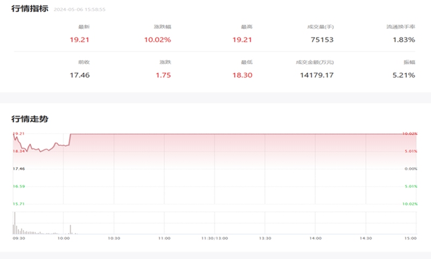The width and height of the screenshot is (431, 259).
Task: Click the 涨跌 value 1.75
Action: pyautogui.click(x=163, y=75)
